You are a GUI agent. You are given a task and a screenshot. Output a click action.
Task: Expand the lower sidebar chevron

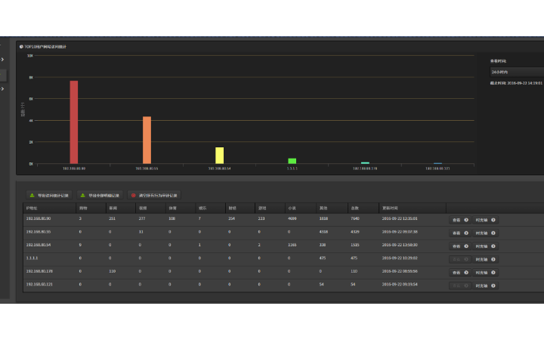click(2, 89)
